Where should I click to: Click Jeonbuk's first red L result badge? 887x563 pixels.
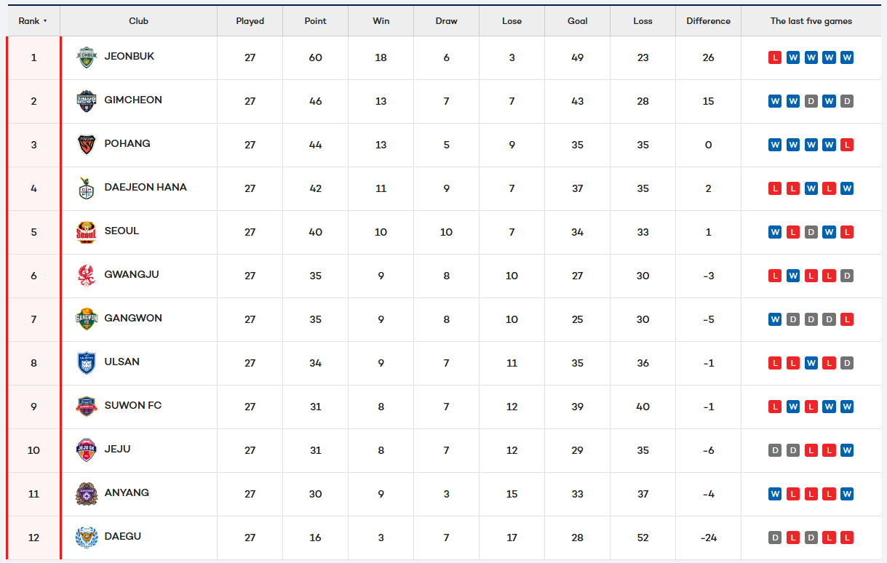point(775,57)
